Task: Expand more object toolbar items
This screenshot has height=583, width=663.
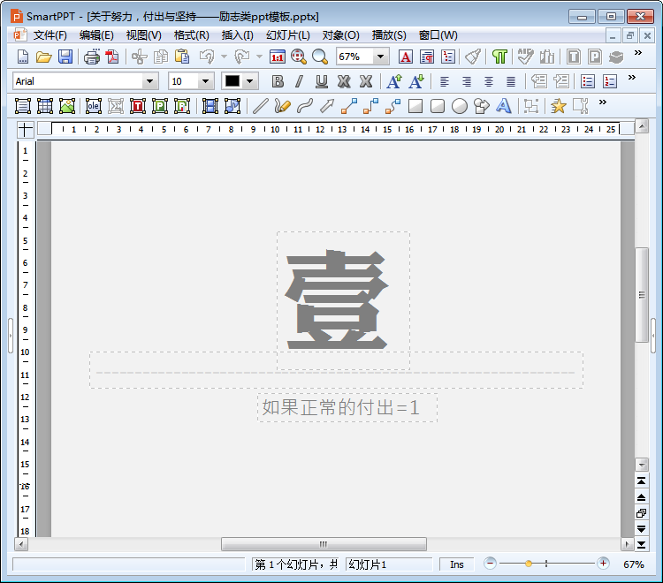Action: (603, 102)
